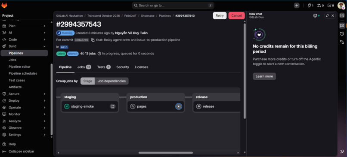
Task: Open Artifacts in the sidebar
Action: point(15,87)
